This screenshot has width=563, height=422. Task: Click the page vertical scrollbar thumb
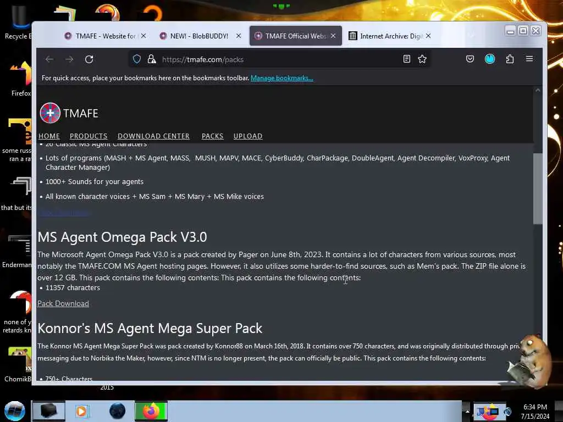point(538,188)
